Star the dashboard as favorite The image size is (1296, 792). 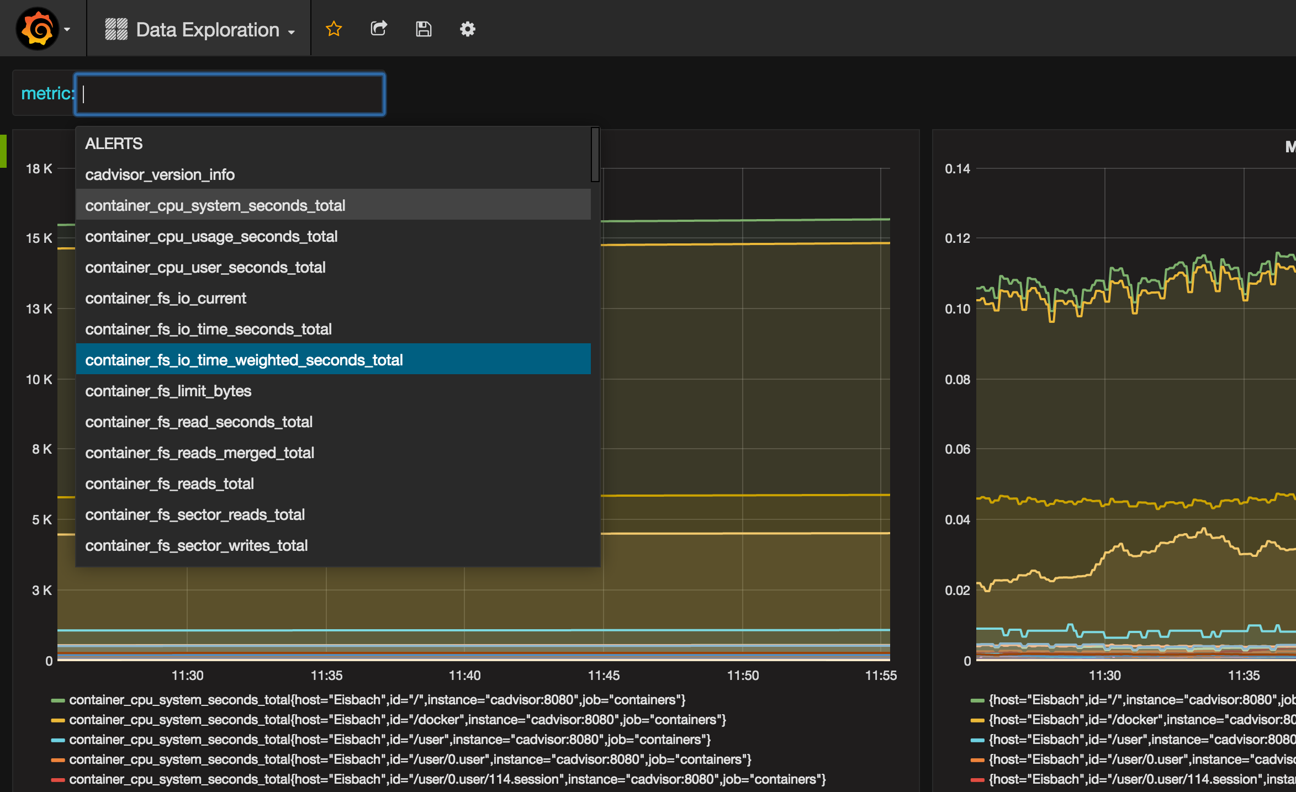coord(334,29)
